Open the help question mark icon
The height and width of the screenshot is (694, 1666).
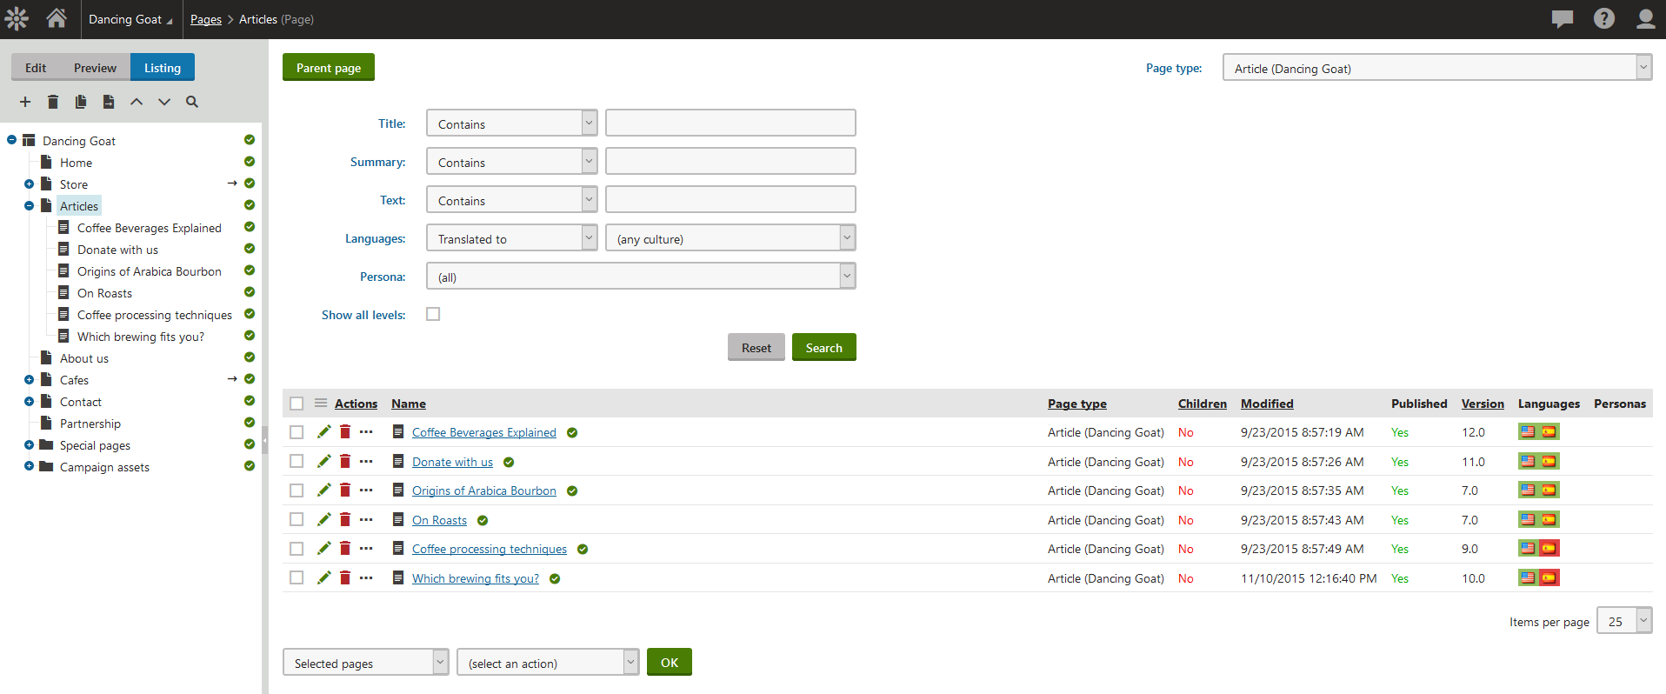tap(1603, 18)
